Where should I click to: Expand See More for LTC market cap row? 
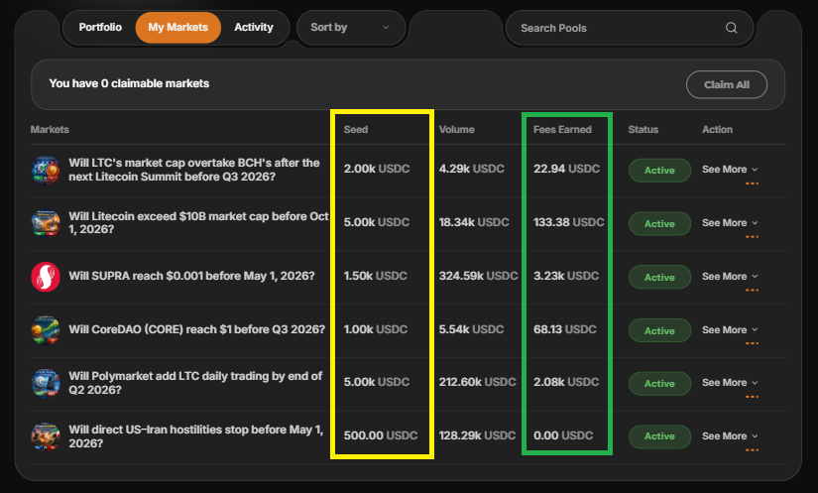click(x=730, y=170)
